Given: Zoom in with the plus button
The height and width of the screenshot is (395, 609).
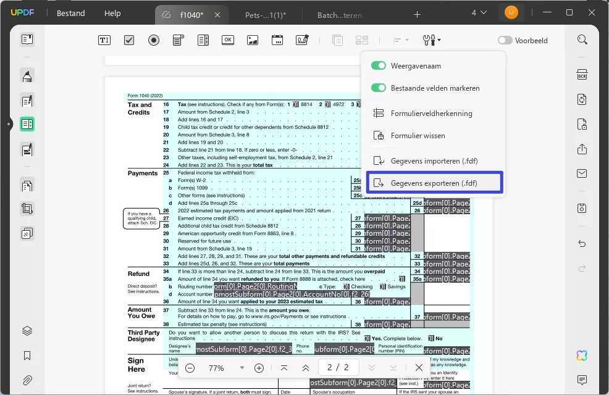Looking at the screenshot, I should [259, 368].
